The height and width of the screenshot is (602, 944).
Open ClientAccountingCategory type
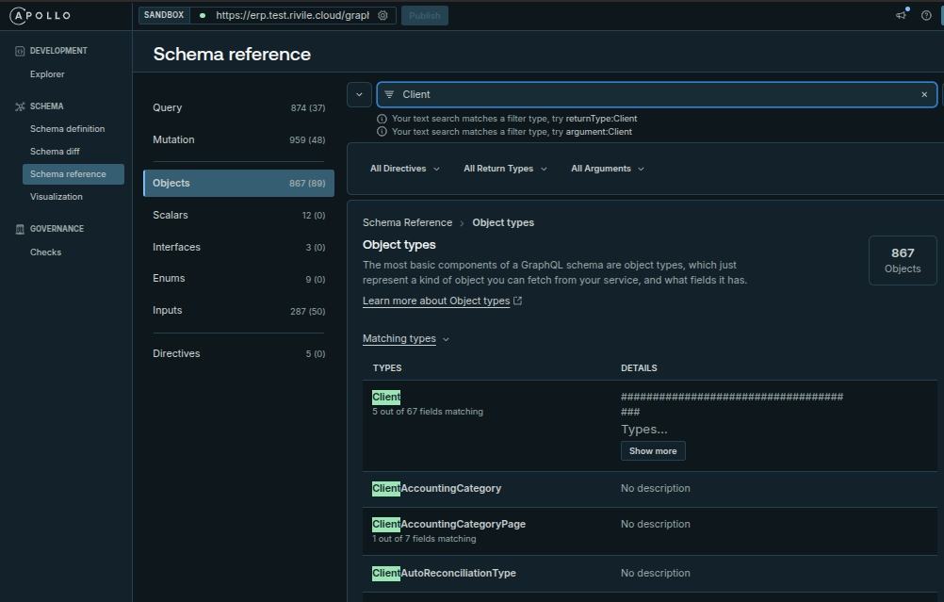tap(436, 488)
